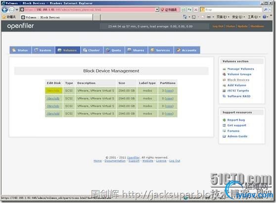
Task: View partitions of the /dev/sdb row
Action: point(169,99)
